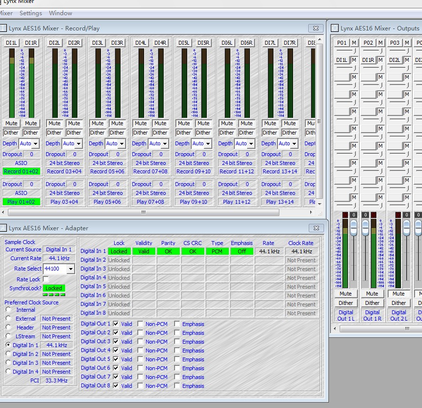Image resolution: width=422 pixels, height=408 pixels.
Task: Click horizontal scrollbar in Record/Play window
Action: (144, 212)
